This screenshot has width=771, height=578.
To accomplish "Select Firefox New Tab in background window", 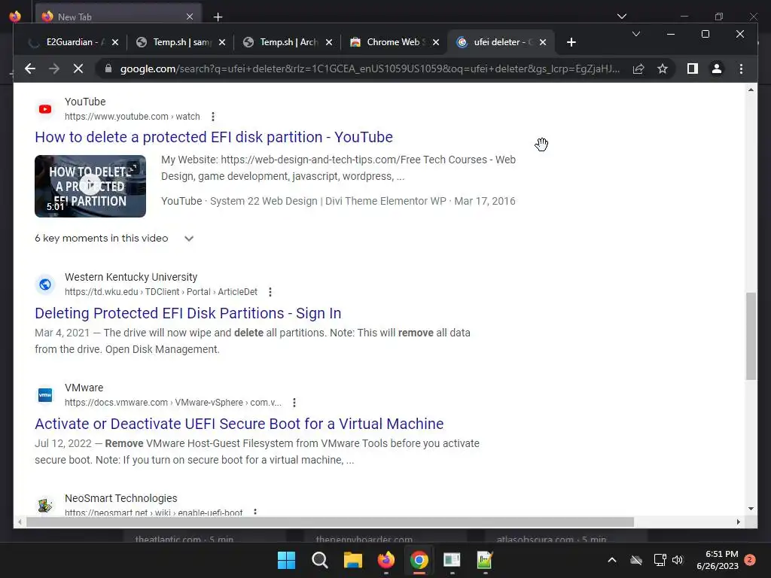I will tap(118, 17).
